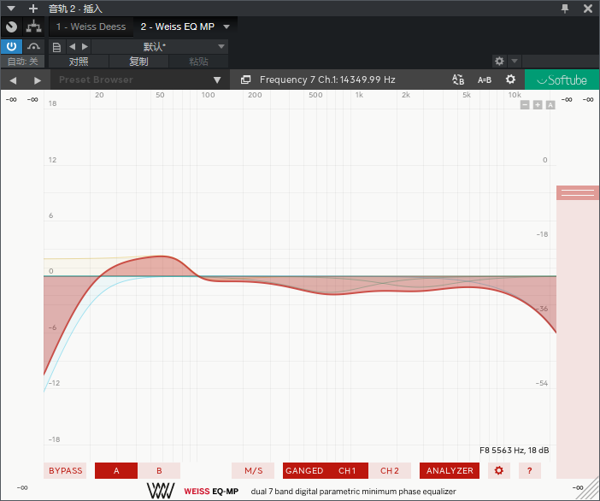Image resolution: width=600 pixels, height=501 pixels.
Task: Open the insert menu triangle at top-left
Action: pos(11,8)
